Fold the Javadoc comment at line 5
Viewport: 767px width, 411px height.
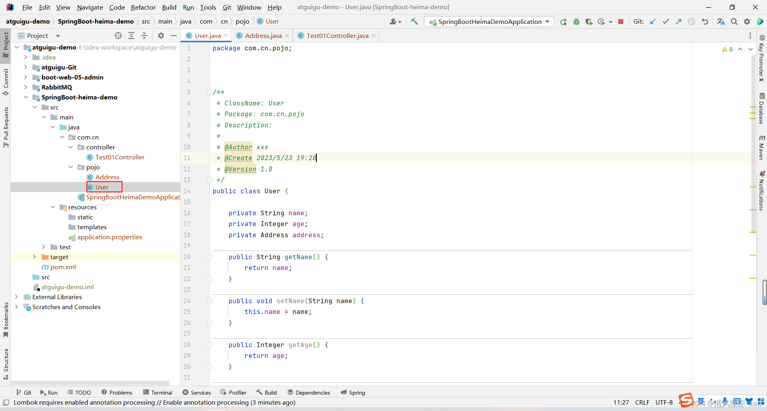pyautogui.click(x=209, y=92)
